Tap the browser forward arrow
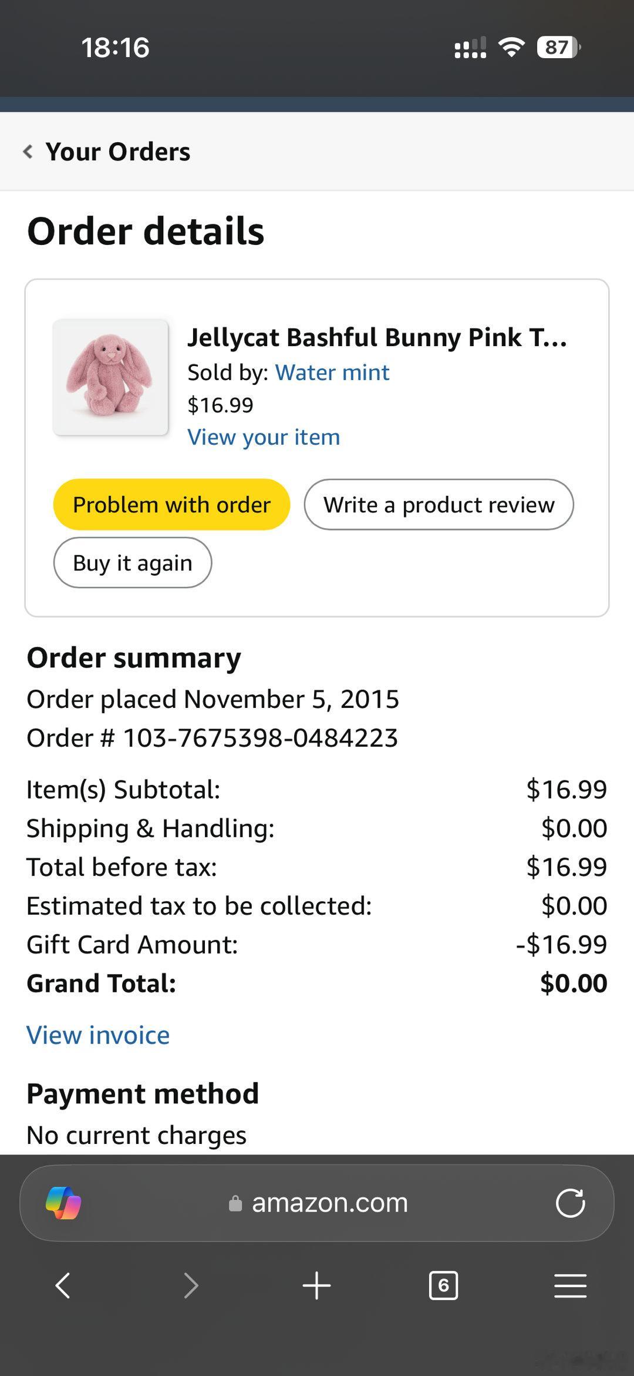 click(x=191, y=1286)
